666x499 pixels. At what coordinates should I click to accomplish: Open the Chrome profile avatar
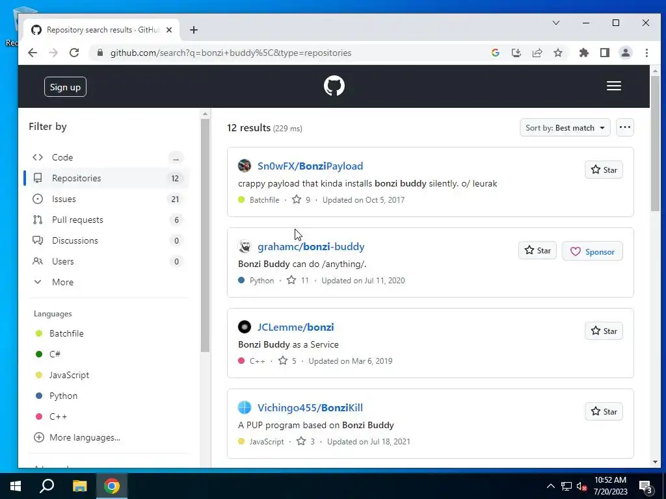pos(626,53)
